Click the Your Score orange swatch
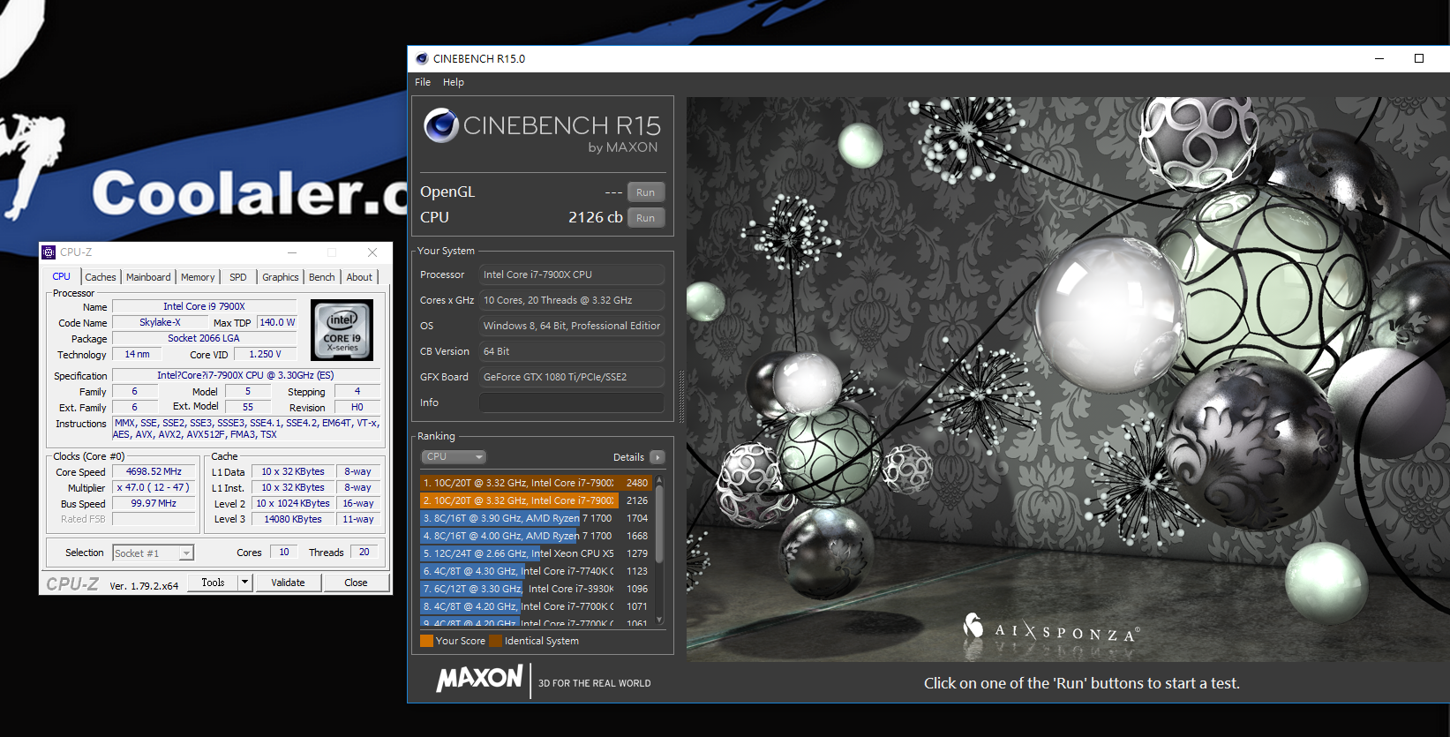 click(x=427, y=641)
